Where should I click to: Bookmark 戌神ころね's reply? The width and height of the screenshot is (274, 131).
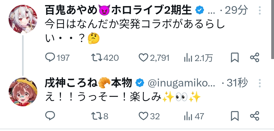pos(235,116)
